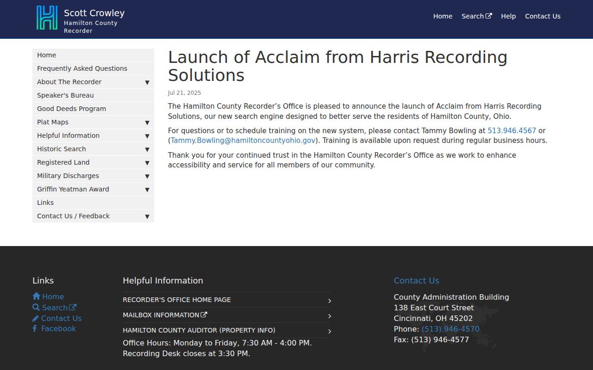This screenshot has height=370, width=593.
Task: Click chevron beside Recorder's Office Home Page
Action: click(329, 301)
